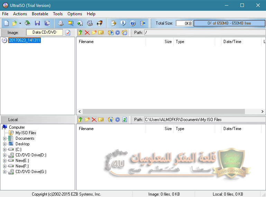Sort Local pane by the Filename column header
This screenshot has height=197, width=266.
[111, 129]
